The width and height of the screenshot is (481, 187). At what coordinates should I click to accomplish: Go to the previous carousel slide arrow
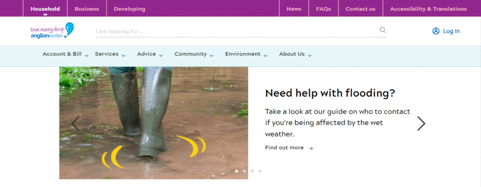pyautogui.click(x=75, y=124)
